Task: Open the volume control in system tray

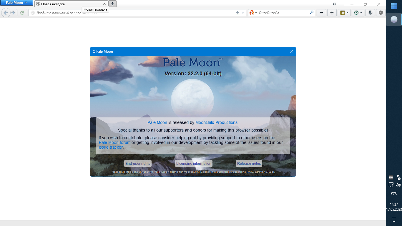Action: pos(398,185)
